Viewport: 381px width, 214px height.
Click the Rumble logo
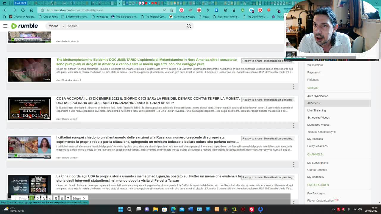(24, 26)
